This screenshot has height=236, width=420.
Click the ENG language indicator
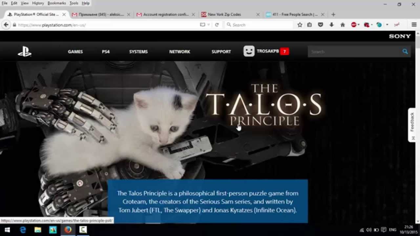tap(392, 230)
